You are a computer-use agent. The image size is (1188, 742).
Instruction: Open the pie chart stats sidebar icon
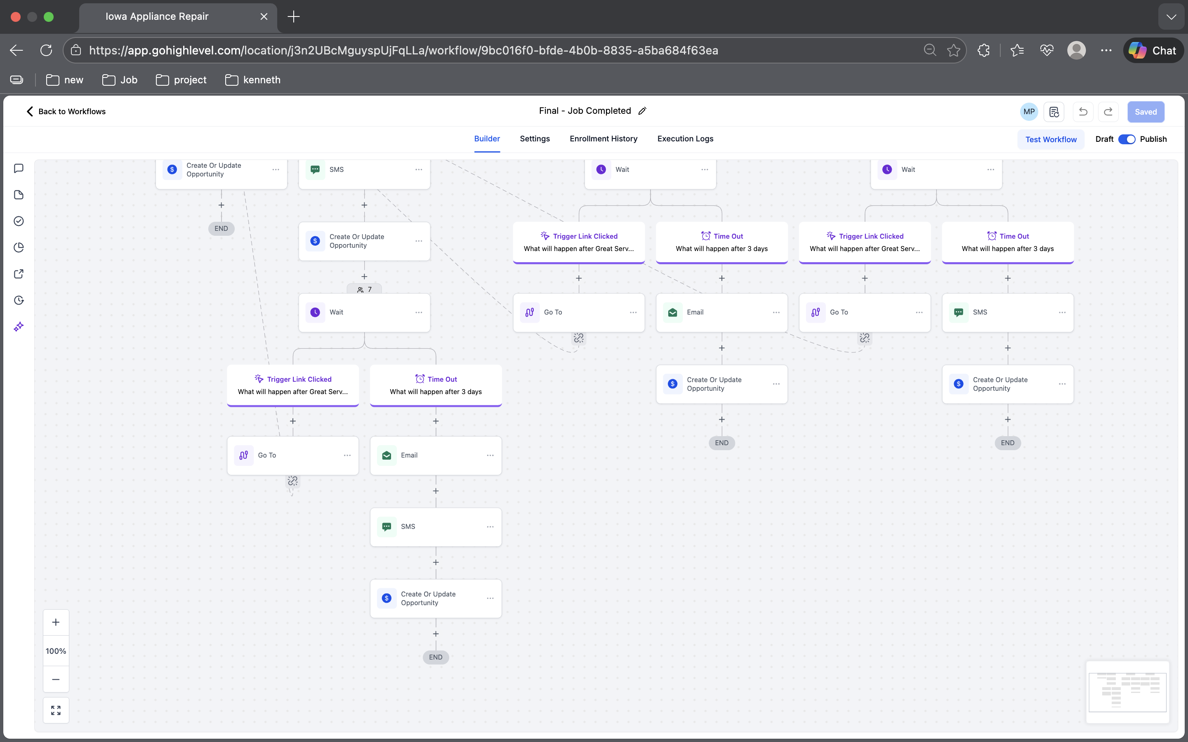tap(19, 247)
